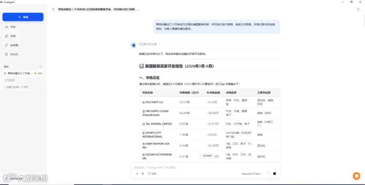
Task: Click the search icon beside 最近
Action: point(41,67)
